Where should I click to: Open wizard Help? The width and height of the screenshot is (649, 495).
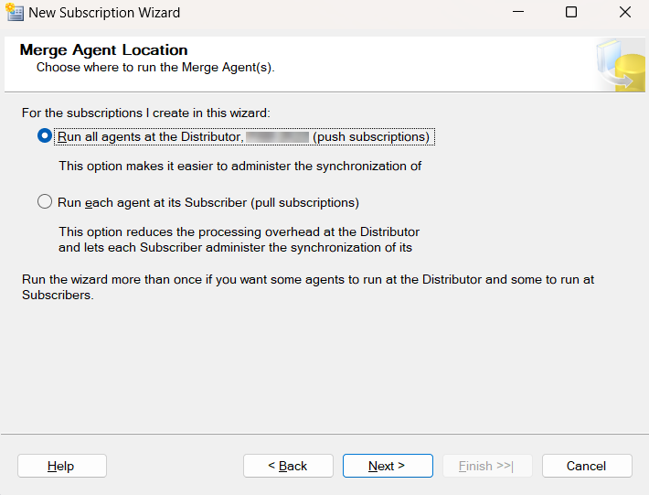pos(61,466)
